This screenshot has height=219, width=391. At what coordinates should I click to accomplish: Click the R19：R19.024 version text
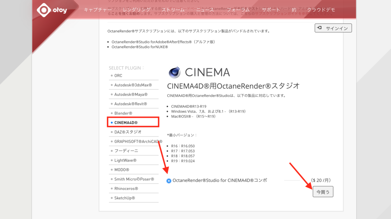(183, 161)
